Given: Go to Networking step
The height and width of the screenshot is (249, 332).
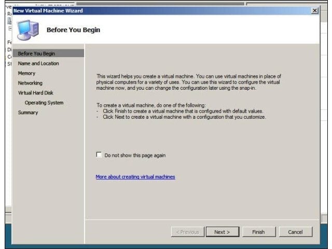Looking at the screenshot, I should 30,83.
